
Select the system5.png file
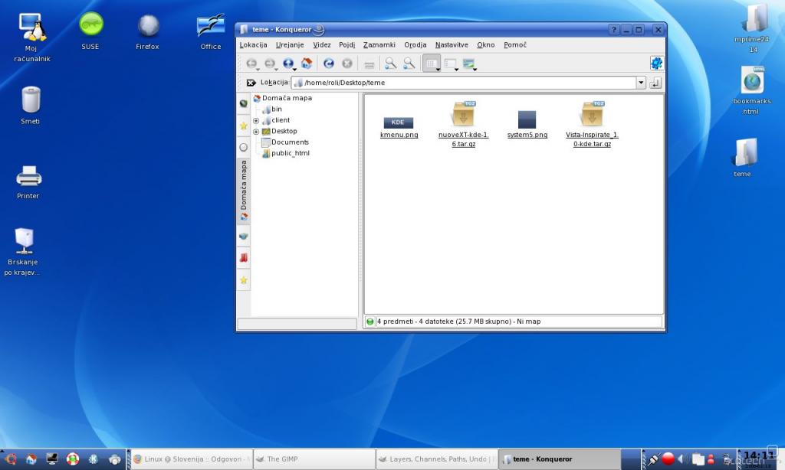tap(527, 125)
